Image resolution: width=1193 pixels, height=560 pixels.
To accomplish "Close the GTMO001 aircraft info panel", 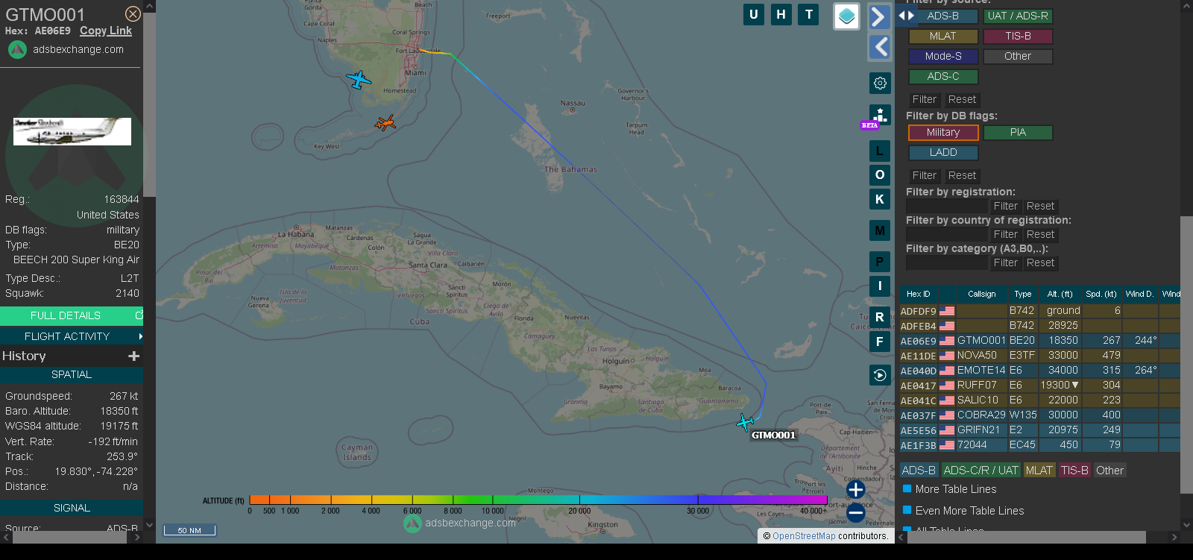I will click(133, 14).
